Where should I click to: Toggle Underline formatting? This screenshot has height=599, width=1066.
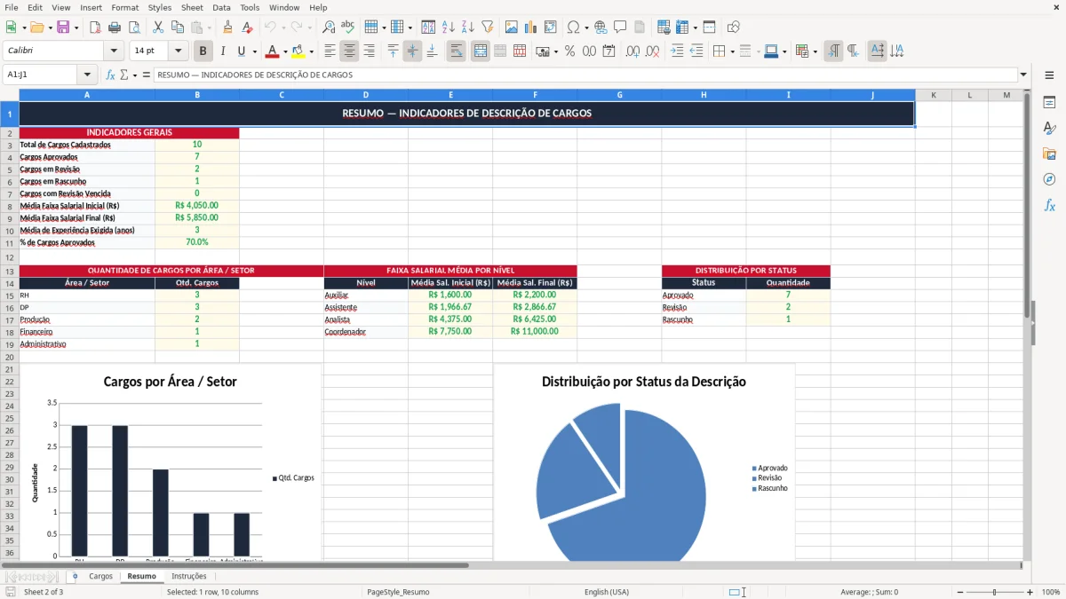point(241,51)
